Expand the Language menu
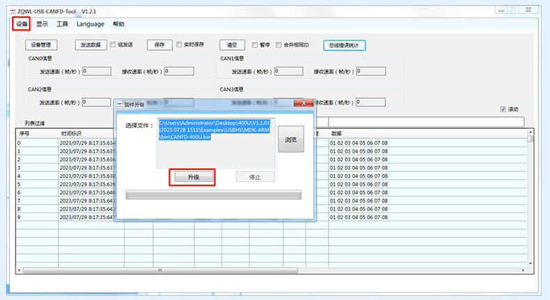The image size is (550, 300). 91,24
